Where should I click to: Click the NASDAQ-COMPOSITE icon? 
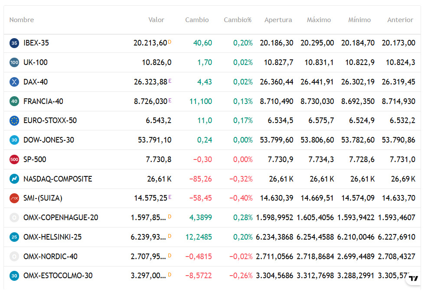tap(14, 179)
